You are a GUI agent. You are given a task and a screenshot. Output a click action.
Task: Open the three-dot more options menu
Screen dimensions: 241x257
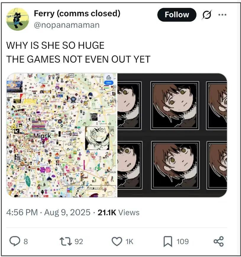pyautogui.click(x=222, y=14)
